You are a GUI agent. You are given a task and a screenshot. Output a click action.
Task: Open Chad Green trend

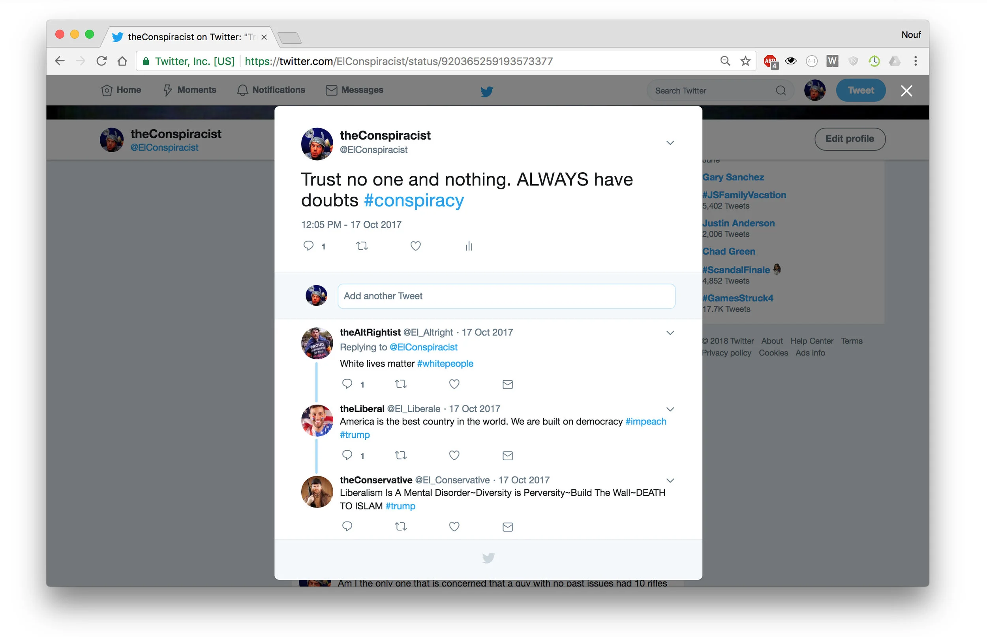tap(728, 252)
